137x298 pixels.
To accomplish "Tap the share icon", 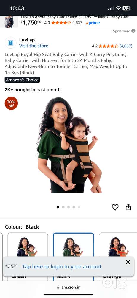I will 128,207.
